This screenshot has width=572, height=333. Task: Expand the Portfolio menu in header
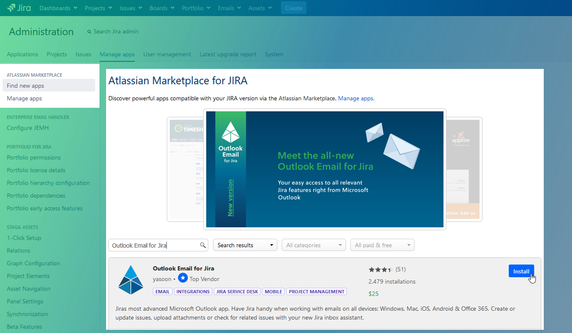(196, 8)
